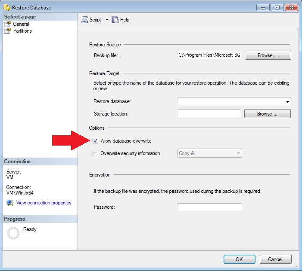This screenshot has height=271, width=302.
Task: Click the General page icon
Action: click(8, 24)
